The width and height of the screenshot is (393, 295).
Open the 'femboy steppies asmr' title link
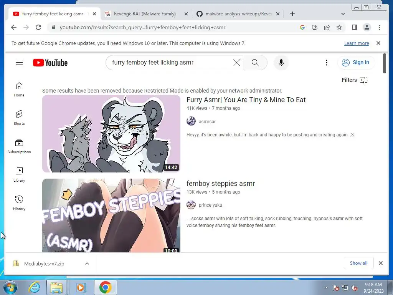pyautogui.click(x=221, y=183)
